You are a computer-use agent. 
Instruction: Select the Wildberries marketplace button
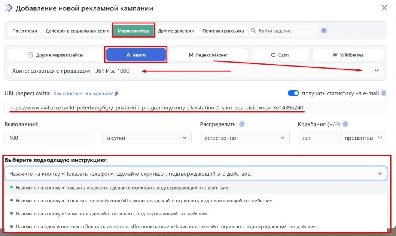coord(348,54)
